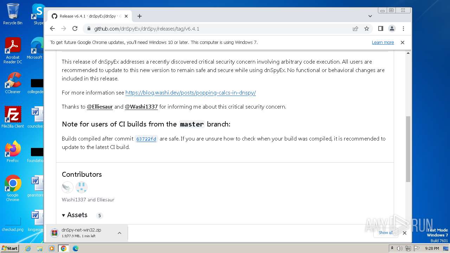Screen dimensions: 450x253
Task: Click the browser back arrow
Action: point(52,29)
